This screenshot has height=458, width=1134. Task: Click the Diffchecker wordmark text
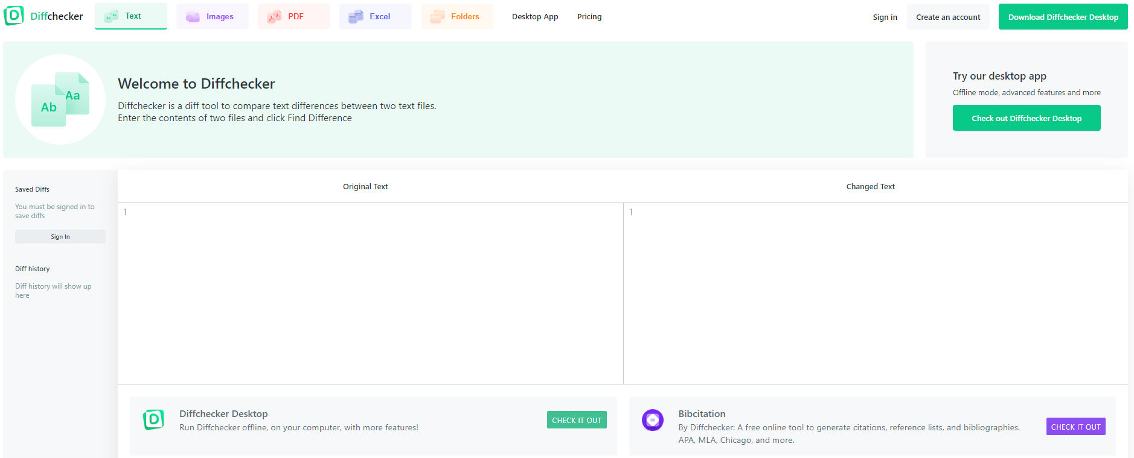point(57,16)
